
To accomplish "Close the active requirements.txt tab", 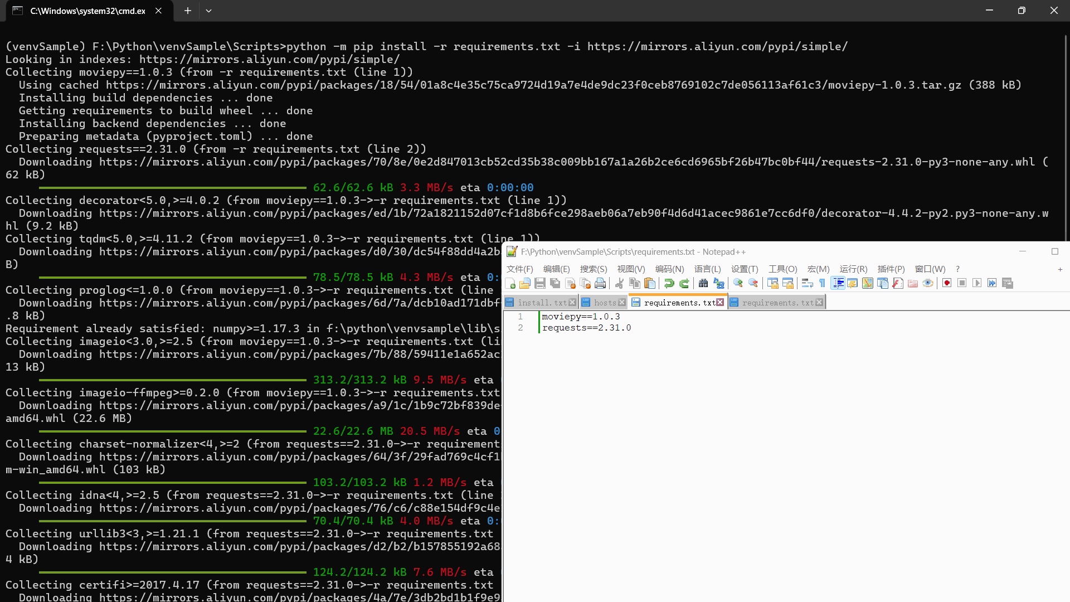I will coord(720,302).
